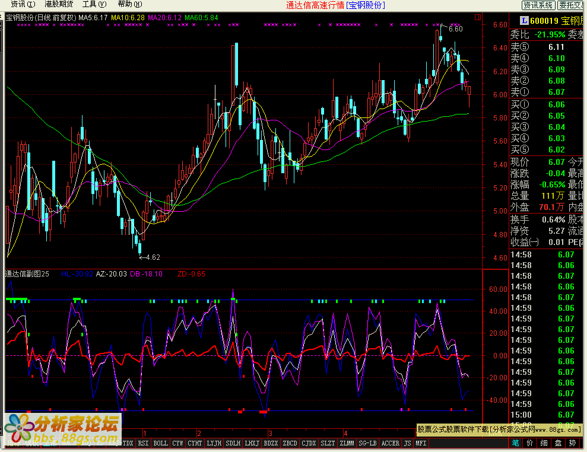Click the 卖⑤ ask price 6.11

pyautogui.click(x=556, y=47)
